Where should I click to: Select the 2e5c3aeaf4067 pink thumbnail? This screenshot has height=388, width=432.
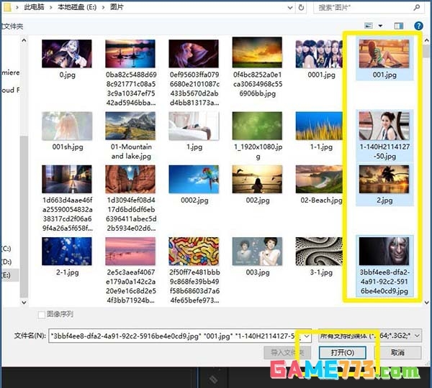pos(130,251)
